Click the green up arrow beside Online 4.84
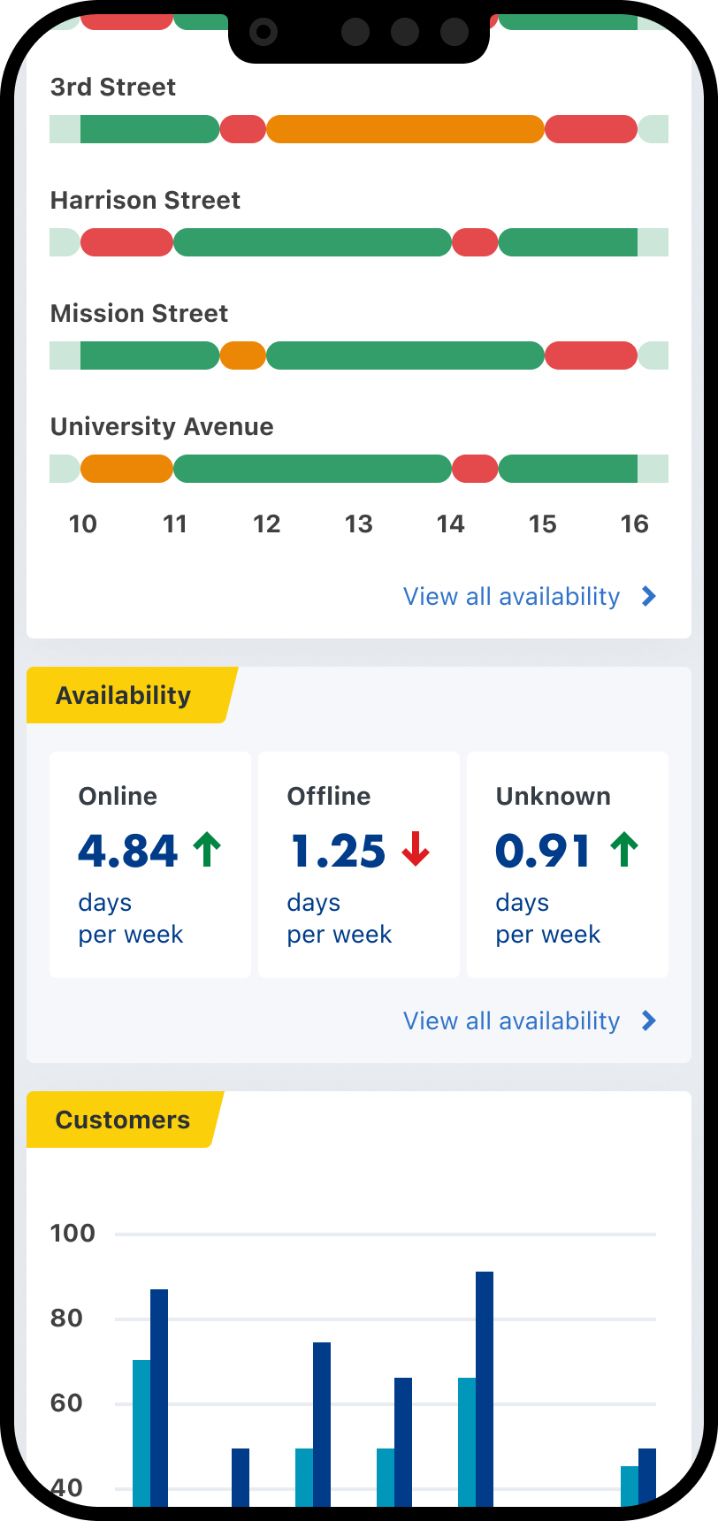The height and width of the screenshot is (1521, 718). [207, 850]
